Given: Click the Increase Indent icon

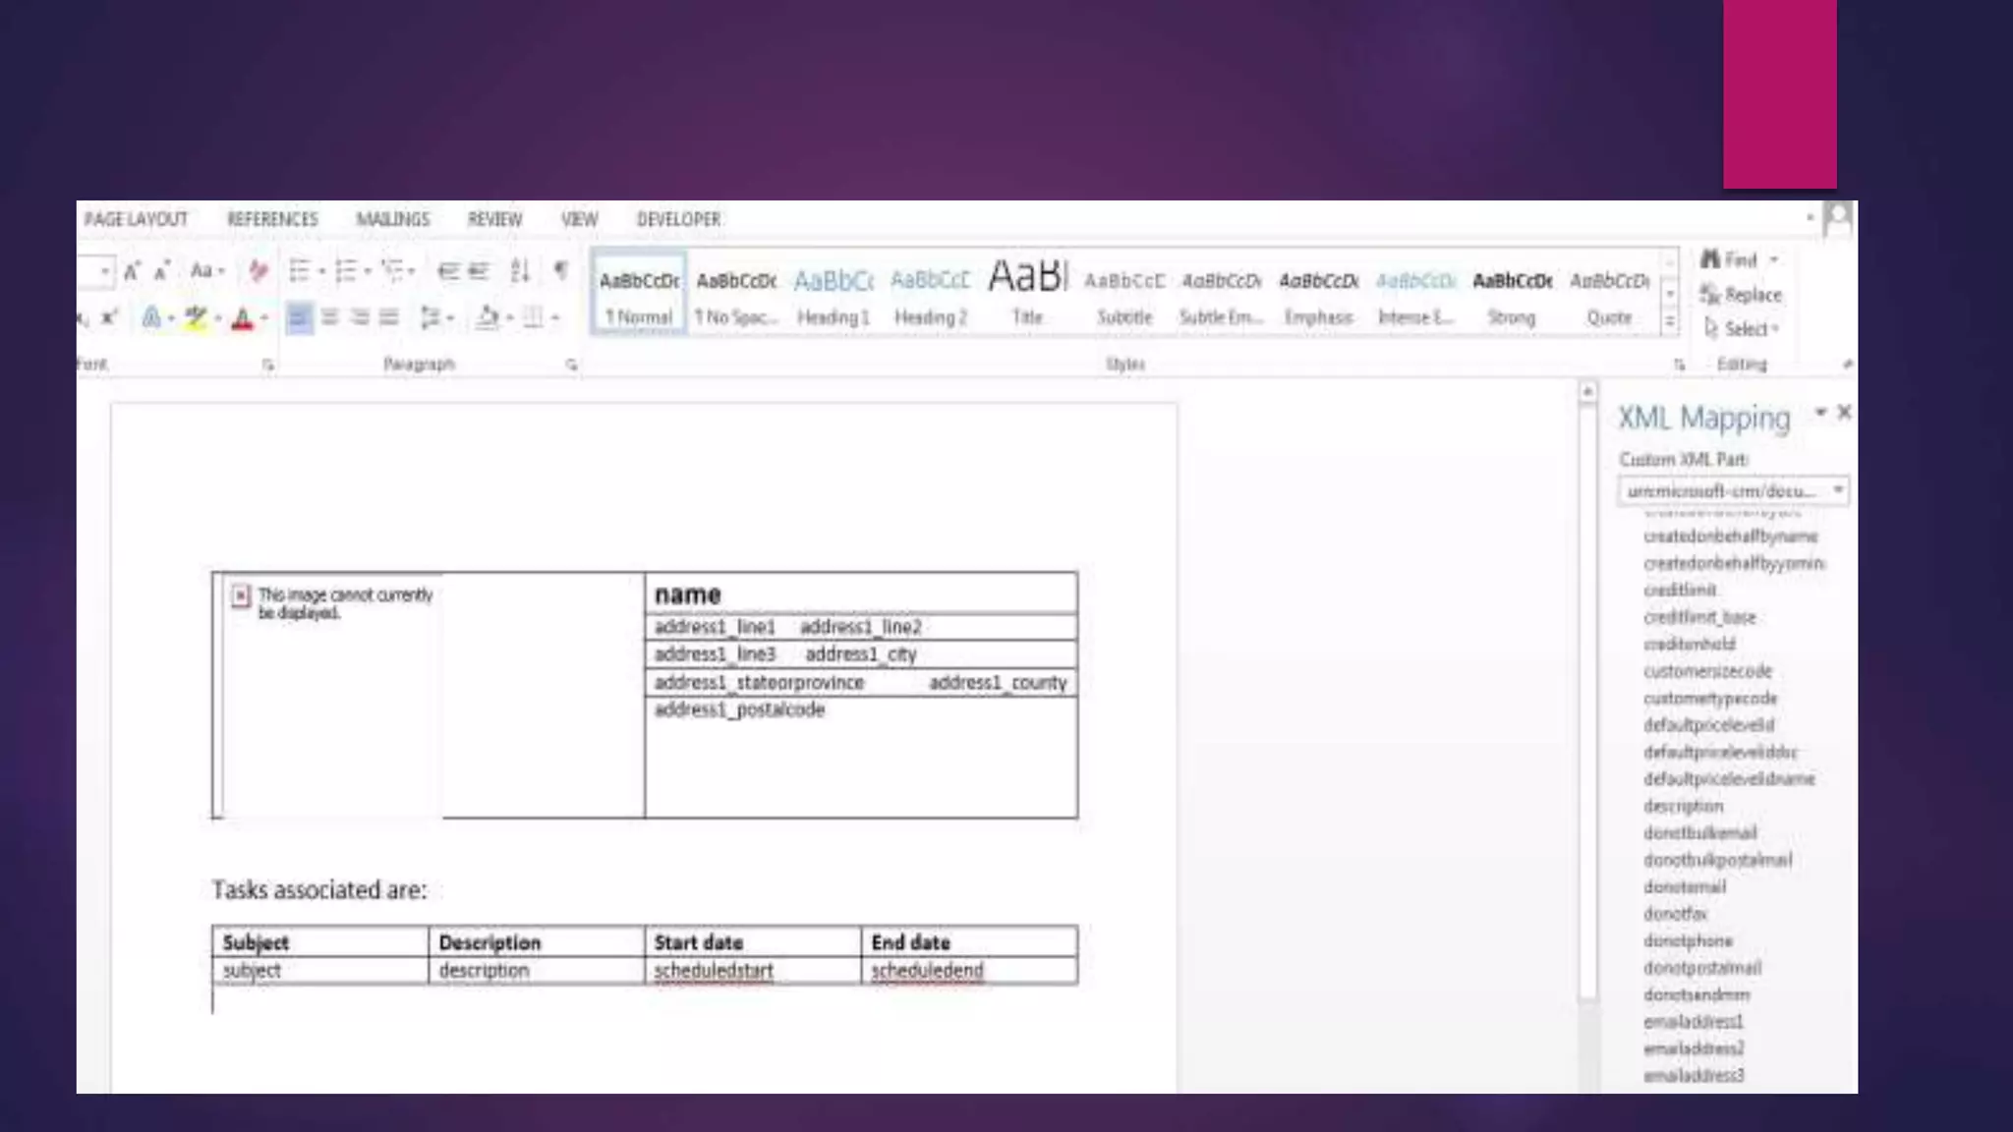Looking at the screenshot, I should click(x=479, y=270).
